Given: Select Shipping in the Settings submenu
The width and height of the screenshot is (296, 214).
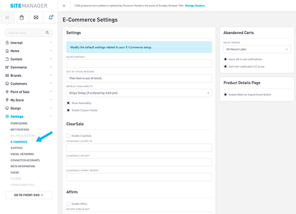Looking at the screenshot, I should pos(16,148).
